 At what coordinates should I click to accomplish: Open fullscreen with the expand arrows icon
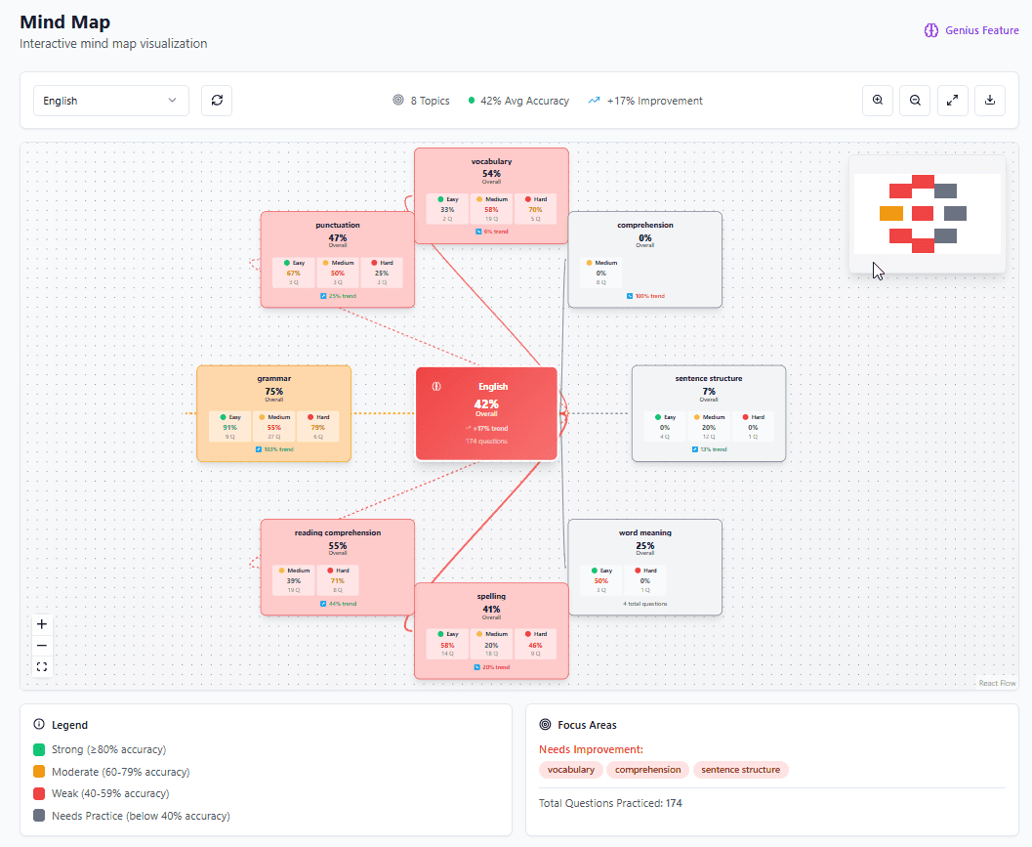coord(952,100)
